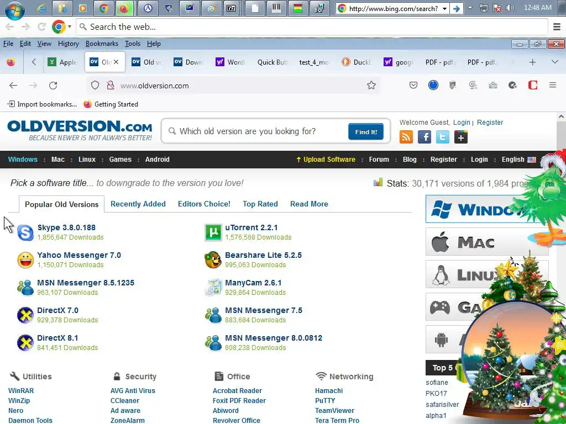This screenshot has height=424, width=566.
Task: Open the Bookmarks menu
Action: point(102,44)
